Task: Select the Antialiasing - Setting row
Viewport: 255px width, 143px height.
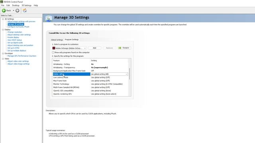Action: pyautogui.click(x=90, y=64)
